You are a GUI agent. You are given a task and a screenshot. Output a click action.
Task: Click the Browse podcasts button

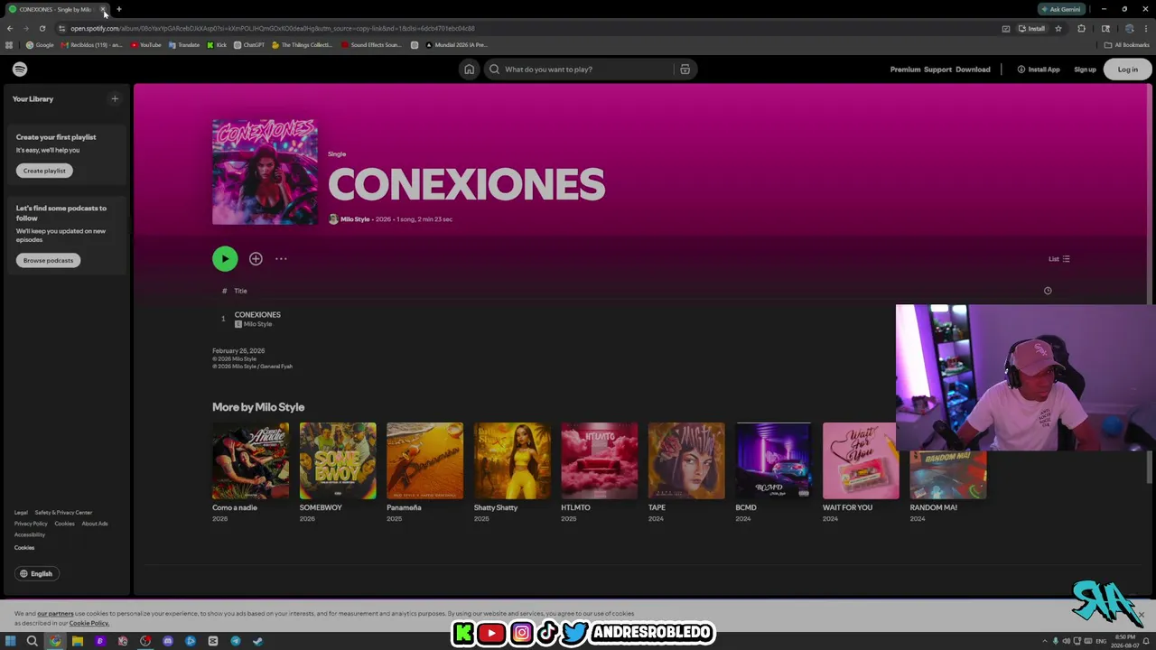point(48,260)
